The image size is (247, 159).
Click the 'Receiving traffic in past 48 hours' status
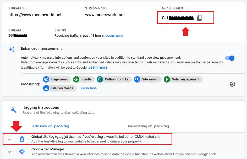pos(79,35)
